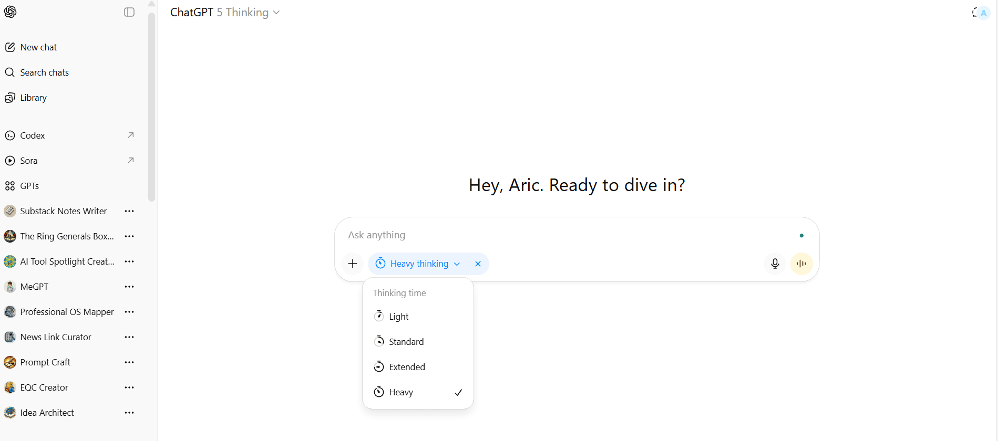The height and width of the screenshot is (441, 998).
Task: Launch voice mode waveform button
Action: click(x=801, y=264)
